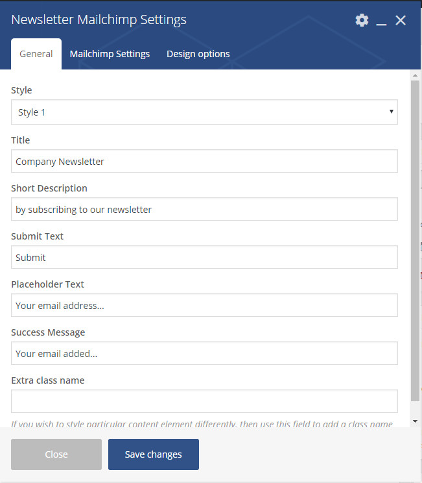Open the Mailchimp Settings tab

coord(110,54)
